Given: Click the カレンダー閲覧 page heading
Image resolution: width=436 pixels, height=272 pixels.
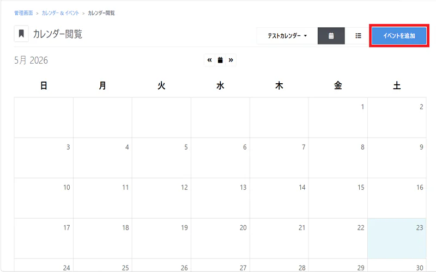Looking at the screenshot, I should click(58, 34).
